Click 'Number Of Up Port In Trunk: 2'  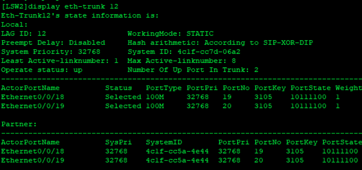click(x=193, y=70)
